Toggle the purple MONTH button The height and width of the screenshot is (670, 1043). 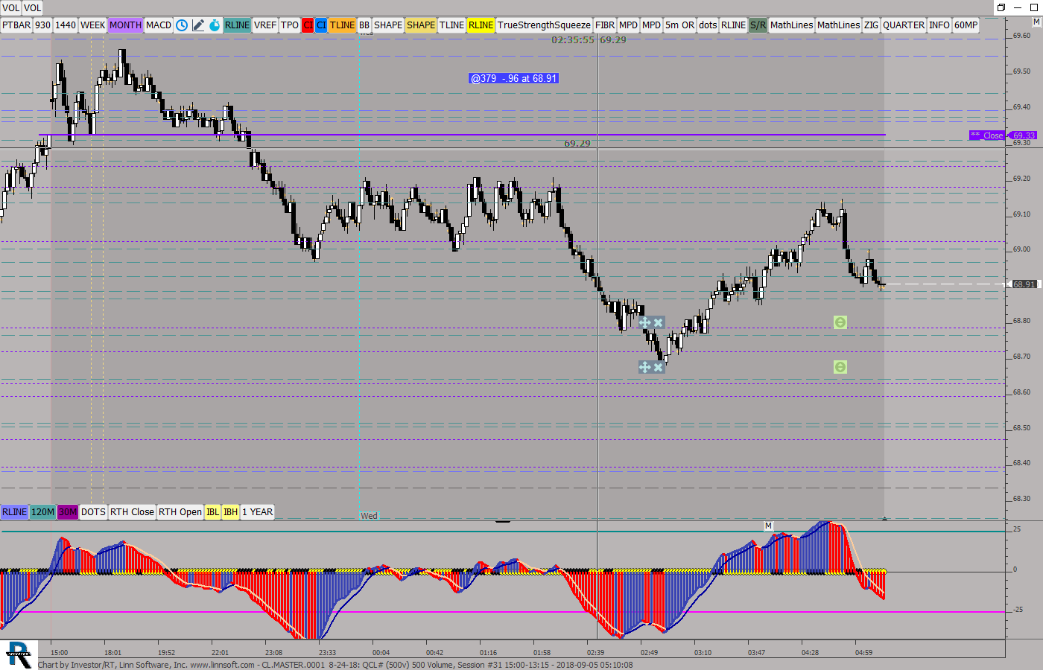[125, 25]
